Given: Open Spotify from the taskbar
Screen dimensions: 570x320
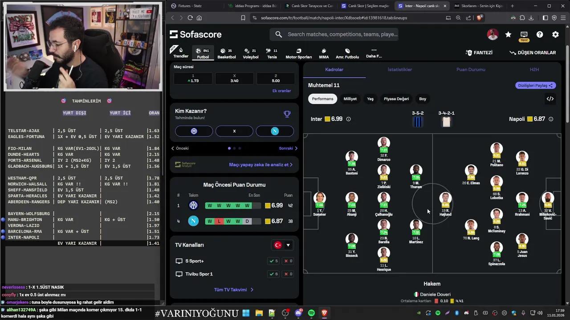Looking at the screenshot, I should click(x=311, y=313).
